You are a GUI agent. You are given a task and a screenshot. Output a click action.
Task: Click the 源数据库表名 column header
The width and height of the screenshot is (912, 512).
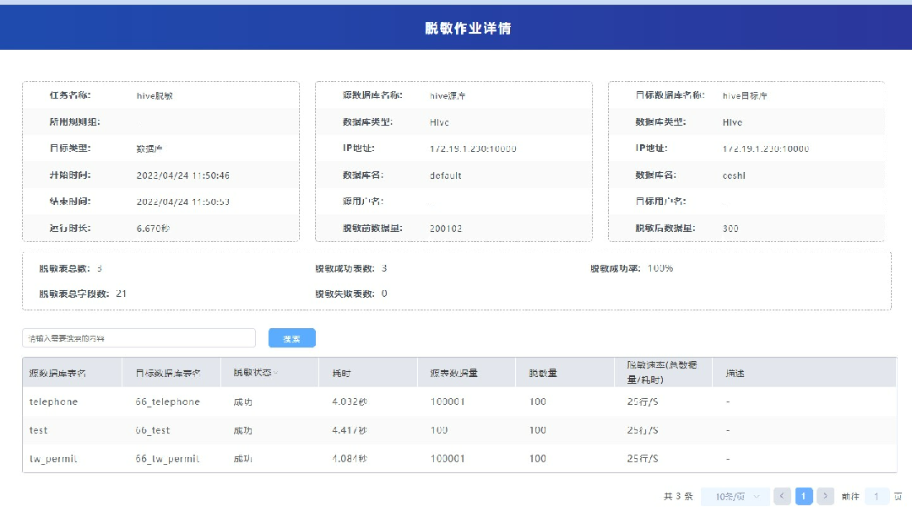(57, 373)
